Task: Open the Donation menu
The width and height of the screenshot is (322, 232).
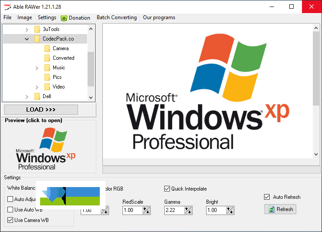Action: [x=75, y=18]
